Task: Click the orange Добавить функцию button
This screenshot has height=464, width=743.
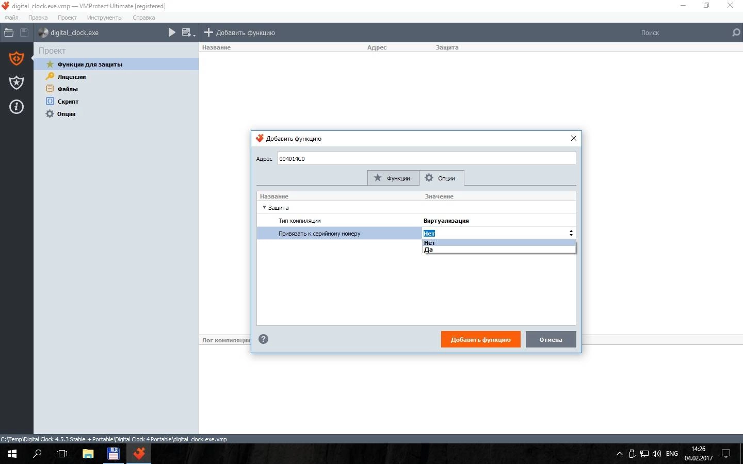Action: (x=480, y=339)
